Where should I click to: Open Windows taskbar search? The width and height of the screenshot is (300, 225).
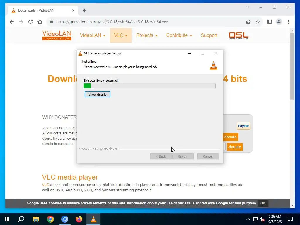click(21, 219)
